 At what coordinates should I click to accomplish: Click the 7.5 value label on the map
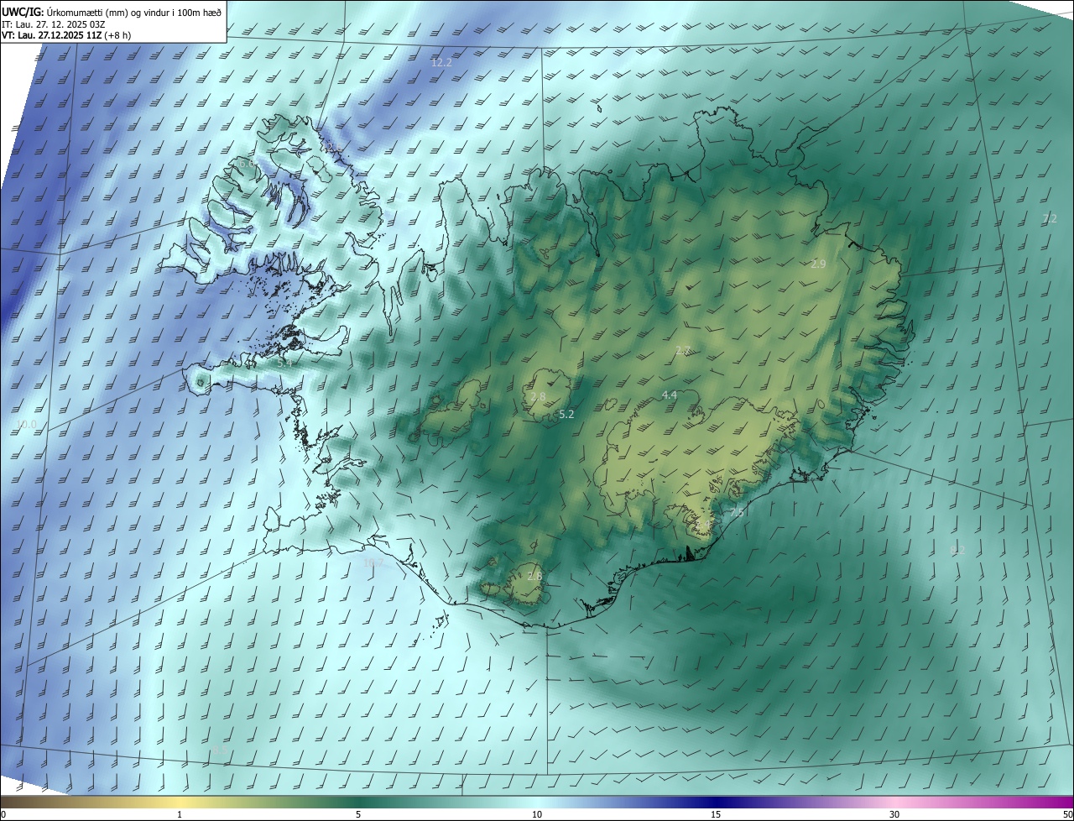click(737, 512)
